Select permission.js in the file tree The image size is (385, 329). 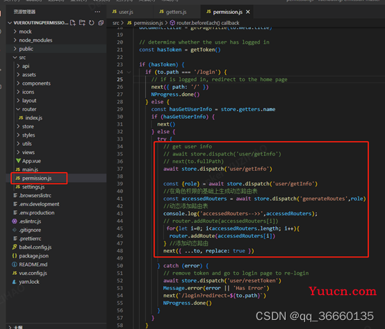point(37,178)
